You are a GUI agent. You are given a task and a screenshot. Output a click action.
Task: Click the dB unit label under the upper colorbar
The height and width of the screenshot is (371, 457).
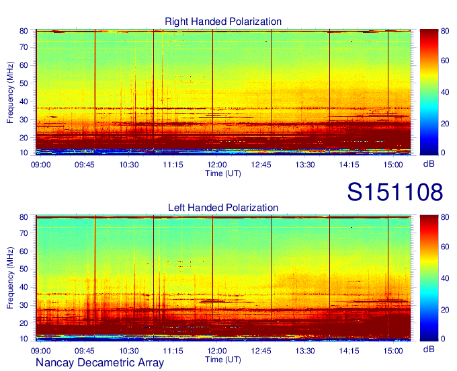(x=429, y=164)
